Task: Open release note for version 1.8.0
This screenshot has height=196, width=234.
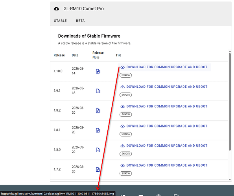Action: [x=98, y=150]
